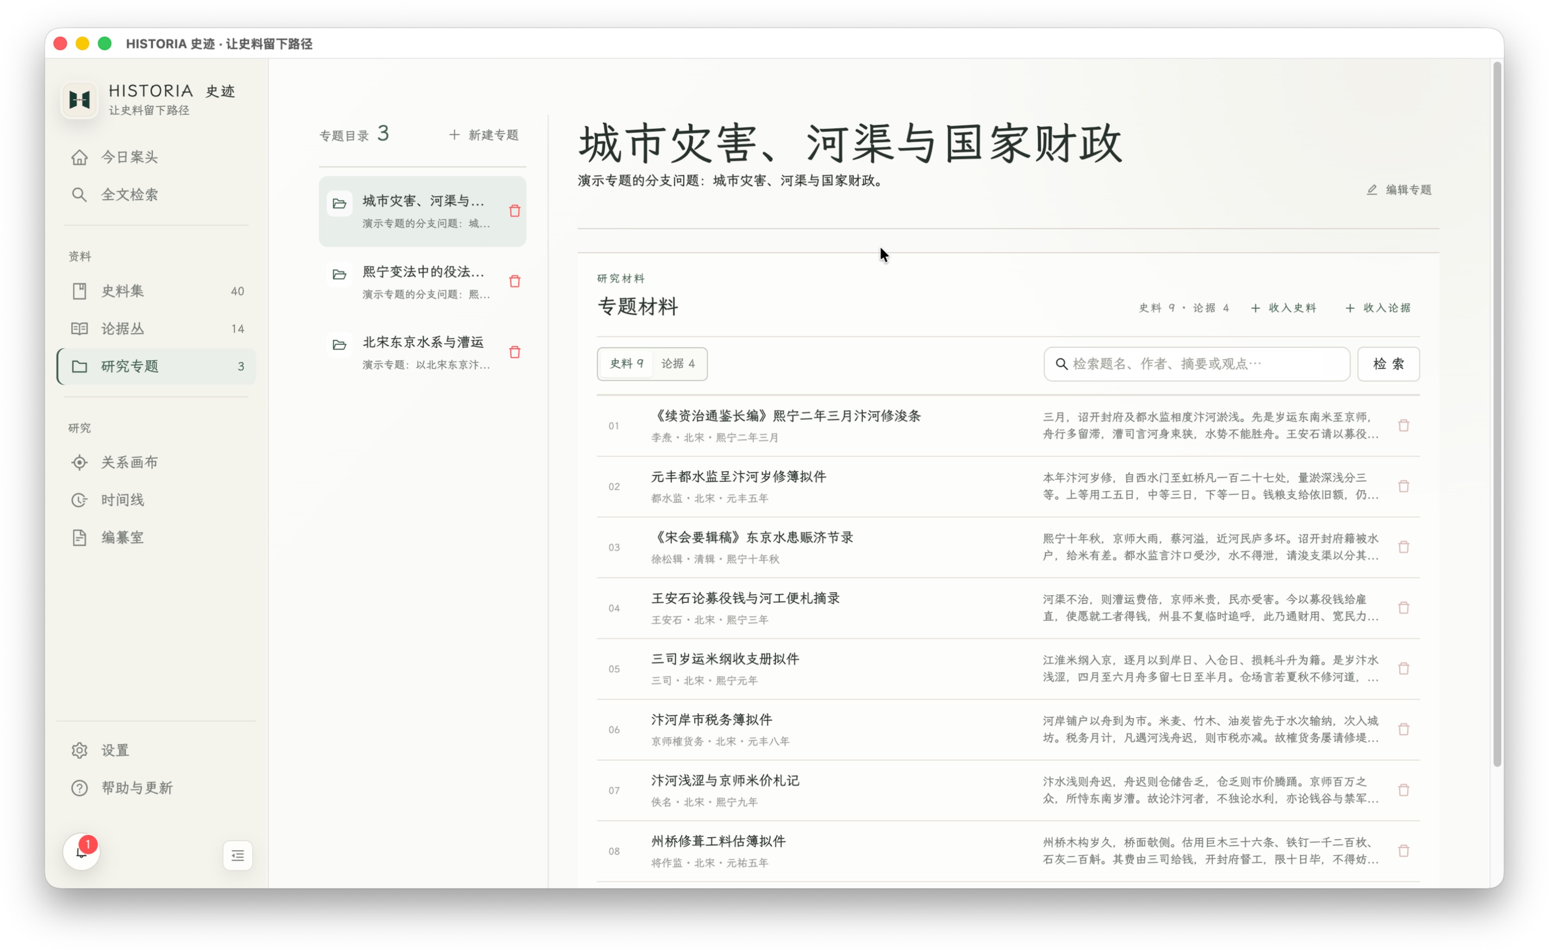Focus the 检索题名、作者 search field
1549x950 pixels.
1197,364
